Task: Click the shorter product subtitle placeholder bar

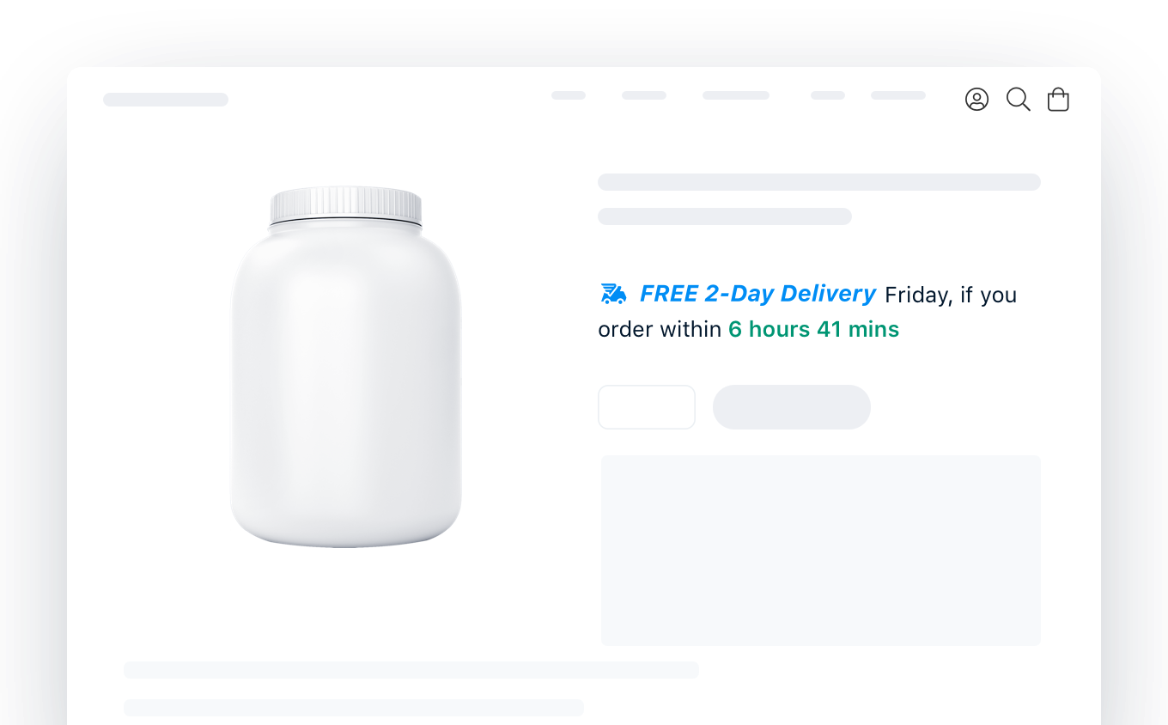Action: point(725,216)
